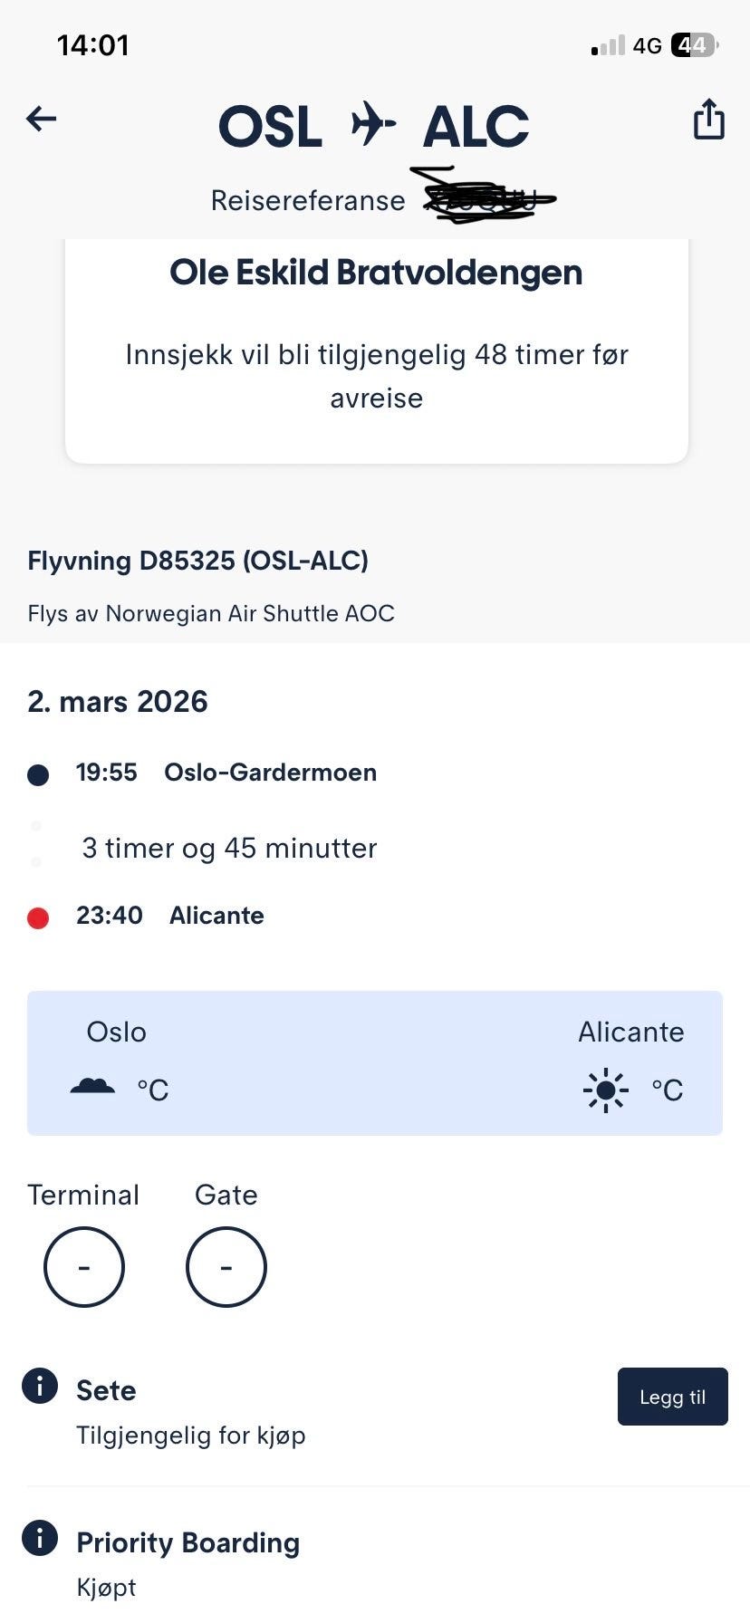
Task: Tap the Terminal circle indicator
Action: click(x=84, y=1266)
